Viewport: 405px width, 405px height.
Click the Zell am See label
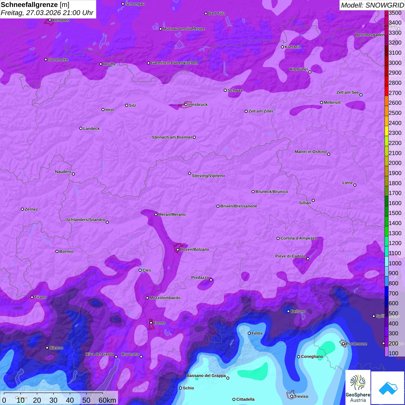(347, 92)
